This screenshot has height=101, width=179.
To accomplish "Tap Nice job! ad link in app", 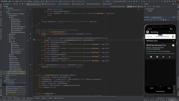I will point(149,37).
